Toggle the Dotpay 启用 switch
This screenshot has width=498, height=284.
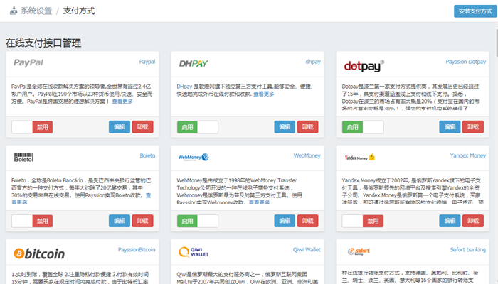pyautogui.click(x=363, y=127)
